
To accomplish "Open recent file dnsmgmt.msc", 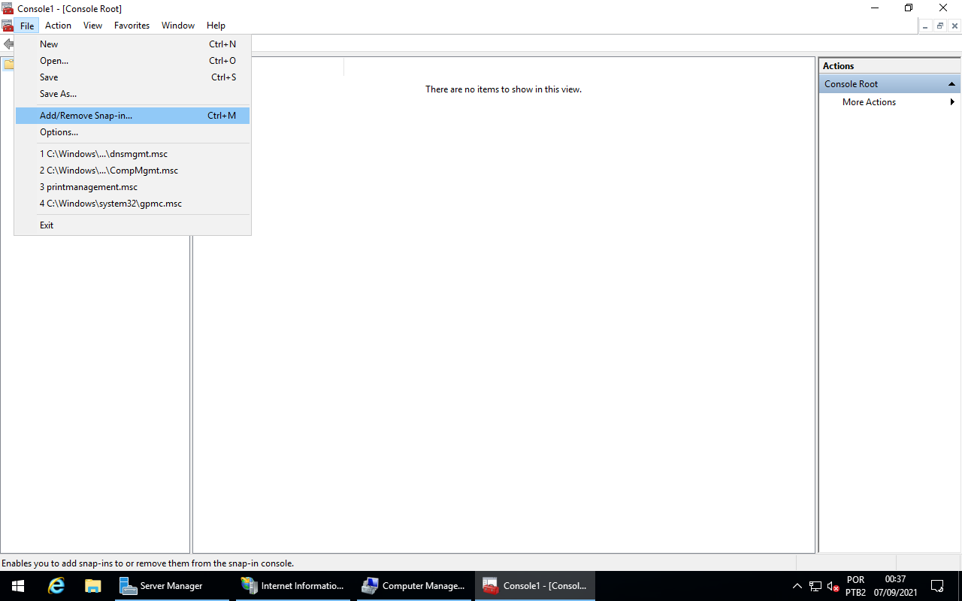I will (104, 154).
